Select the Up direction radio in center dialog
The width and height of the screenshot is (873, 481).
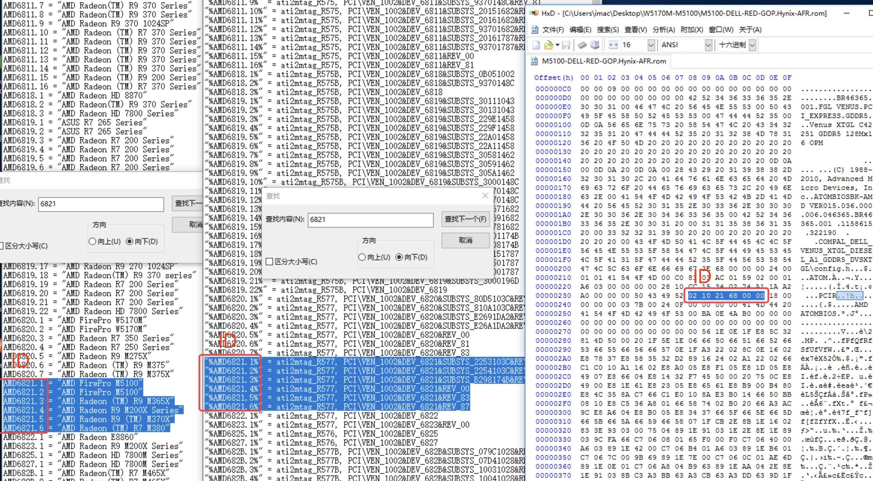click(x=362, y=257)
